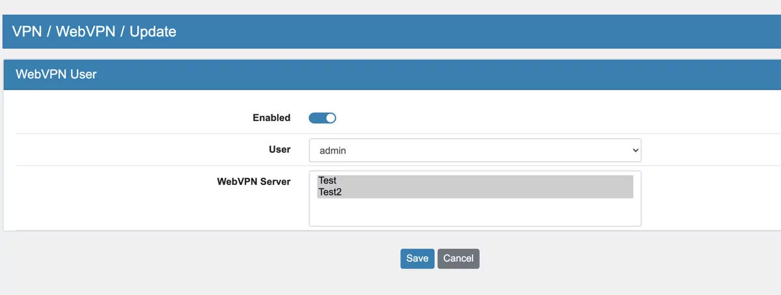Click the Enabled field label
Image resolution: width=781 pixels, height=295 pixels.
coord(271,118)
